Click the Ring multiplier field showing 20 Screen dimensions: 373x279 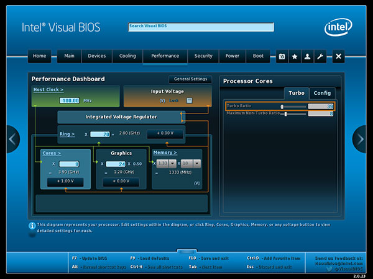tap(100, 135)
